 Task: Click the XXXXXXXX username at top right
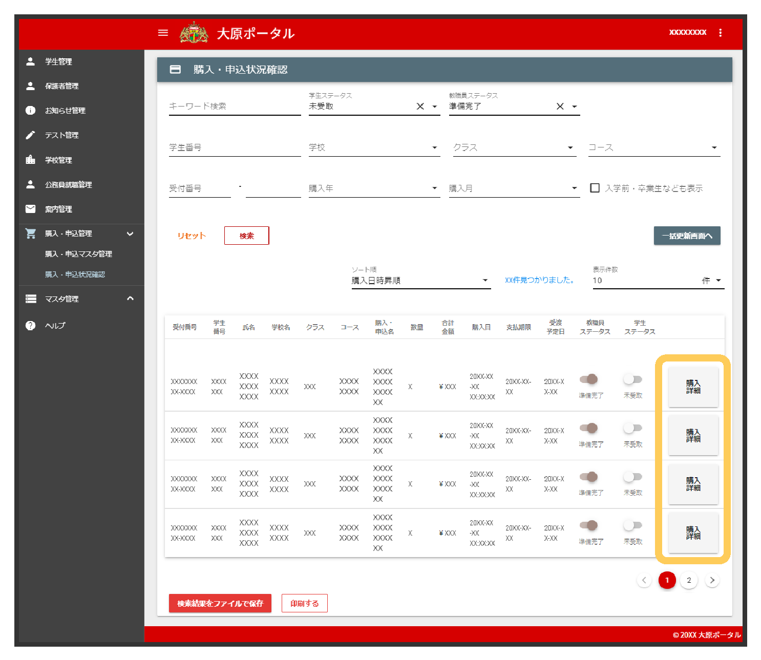[688, 32]
